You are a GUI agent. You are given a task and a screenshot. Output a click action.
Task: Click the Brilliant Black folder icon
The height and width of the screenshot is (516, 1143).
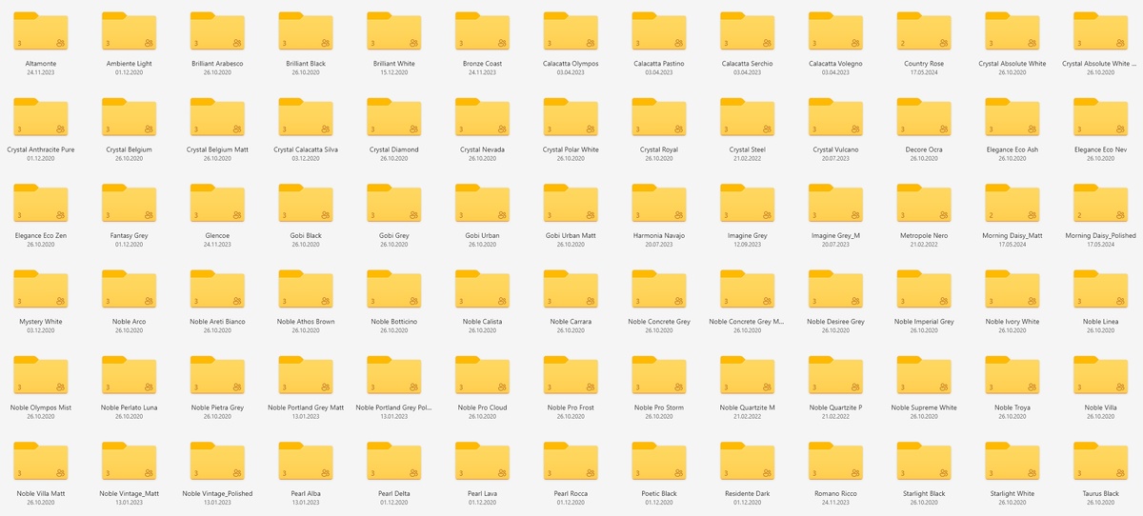(306, 31)
